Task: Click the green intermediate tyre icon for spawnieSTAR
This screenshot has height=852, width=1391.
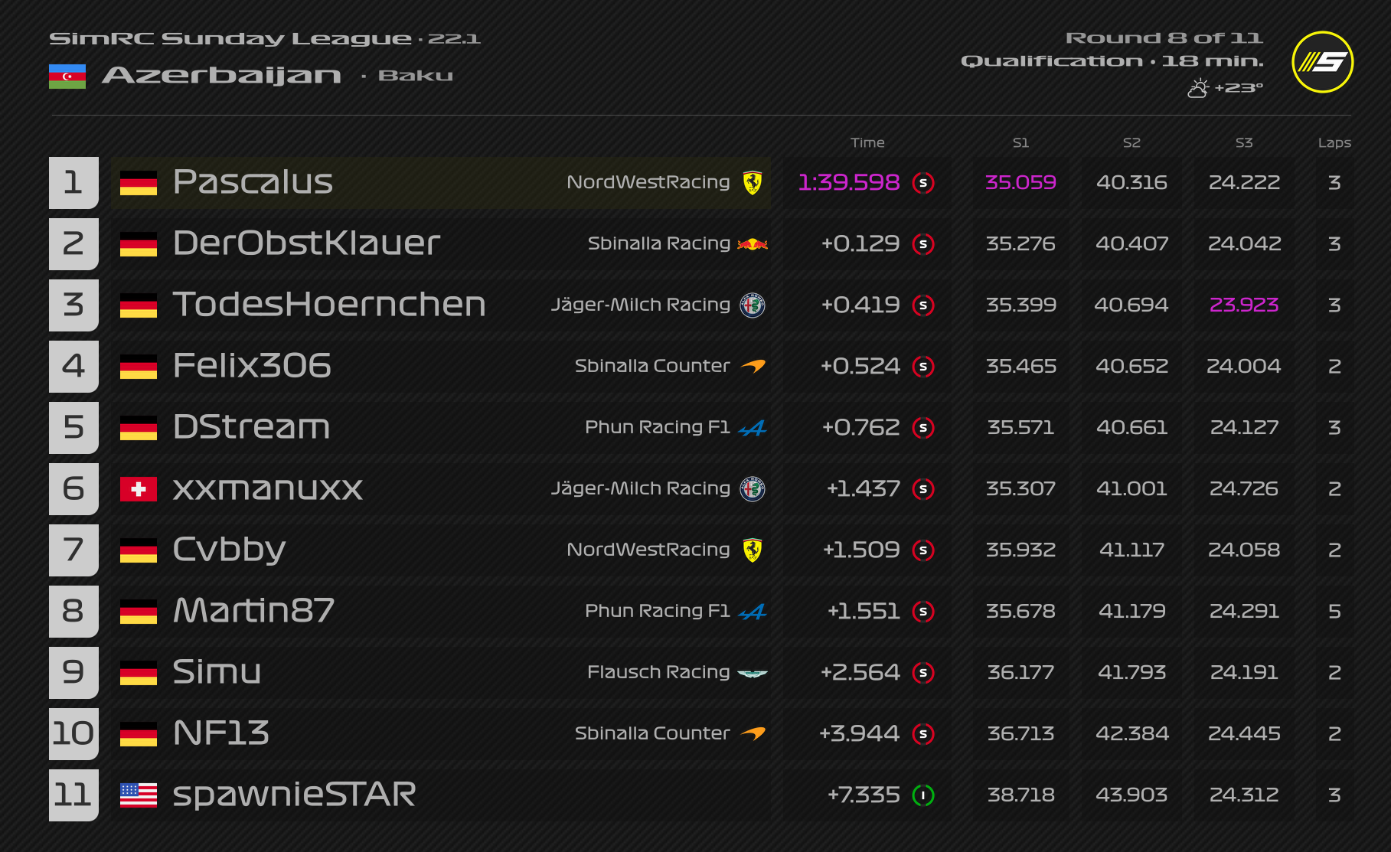Action: coord(923,795)
